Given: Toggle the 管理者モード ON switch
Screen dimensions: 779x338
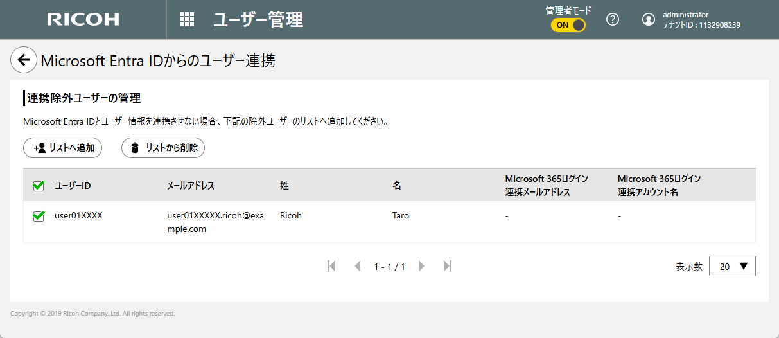Looking at the screenshot, I should [568, 25].
